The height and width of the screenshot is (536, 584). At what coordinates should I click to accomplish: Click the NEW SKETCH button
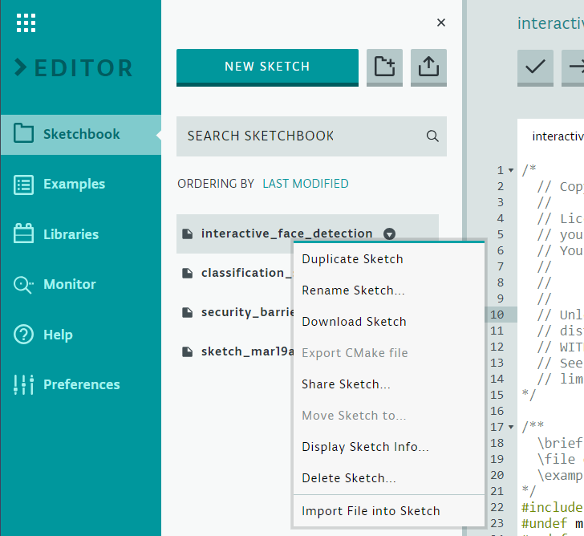point(267,67)
